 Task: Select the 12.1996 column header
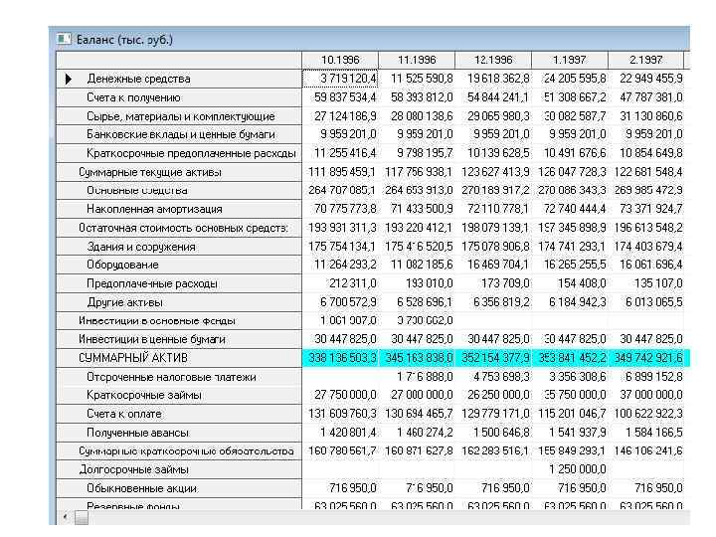click(x=493, y=60)
